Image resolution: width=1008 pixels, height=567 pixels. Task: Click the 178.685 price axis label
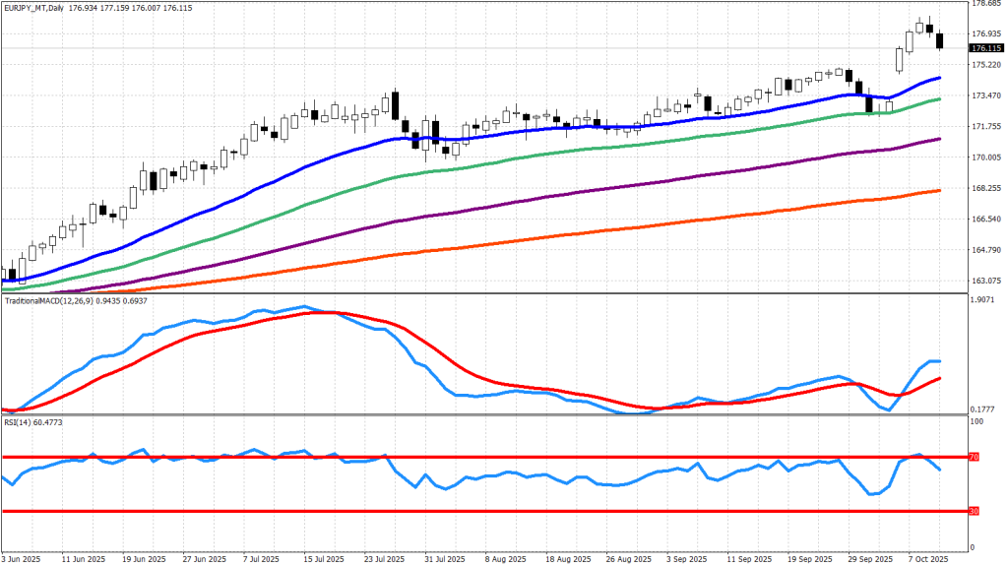[985, 4]
